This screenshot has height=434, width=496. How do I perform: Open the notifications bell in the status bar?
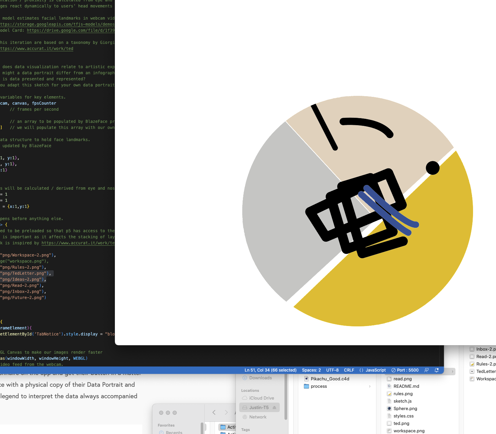(x=437, y=370)
